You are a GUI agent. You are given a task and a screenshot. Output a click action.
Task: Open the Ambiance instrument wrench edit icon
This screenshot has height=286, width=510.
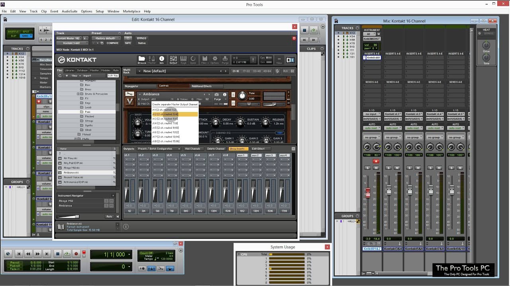pos(129,94)
